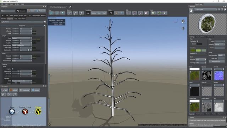Adjust the Keep chance slider
The image size is (227, 128).
pyautogui.click(x=16, y=71)
